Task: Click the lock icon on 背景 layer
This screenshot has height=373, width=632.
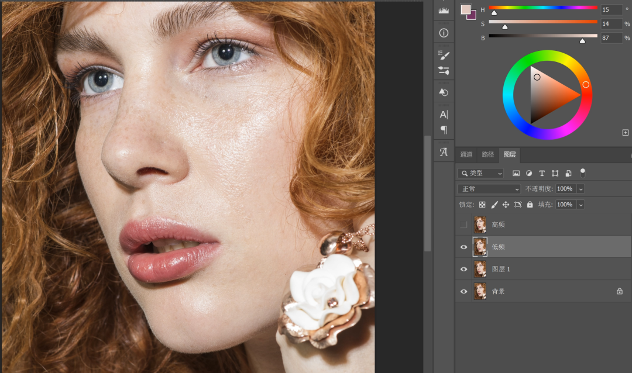Action: 620,291
